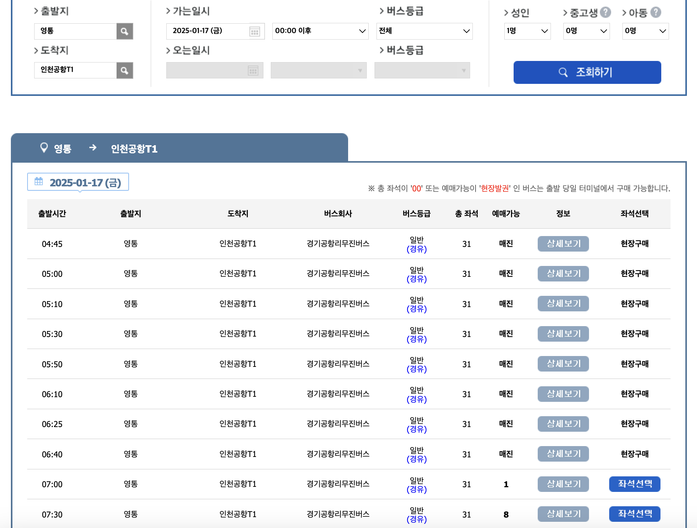Image resolution: width=697 pixels, height=528 pixels.
Task: Click the help icon next to 중고생
Action: pyautogui.click(x=606, y=12)
